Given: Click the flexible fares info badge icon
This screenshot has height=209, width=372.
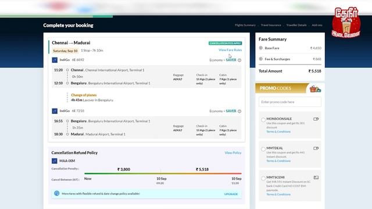Looking at the screenshot, I should (x=57, y=193).
